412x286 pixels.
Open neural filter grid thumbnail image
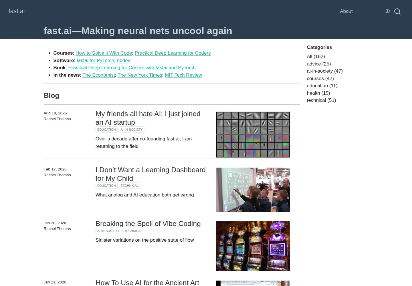pos(253,135)
